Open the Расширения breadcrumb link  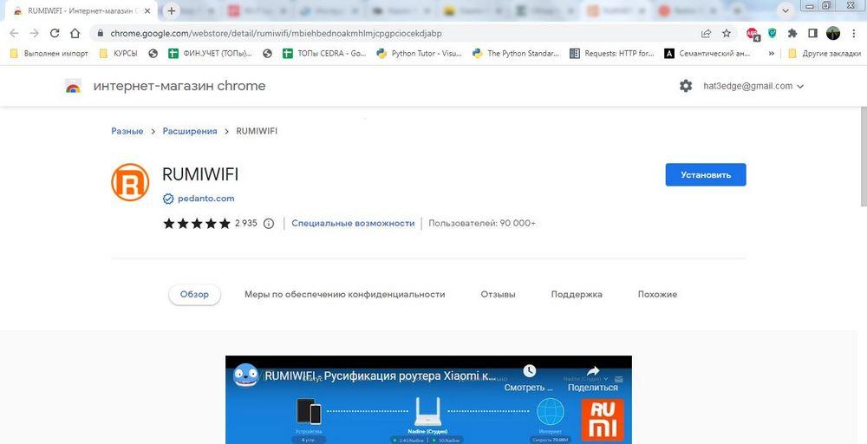point(190,131)
